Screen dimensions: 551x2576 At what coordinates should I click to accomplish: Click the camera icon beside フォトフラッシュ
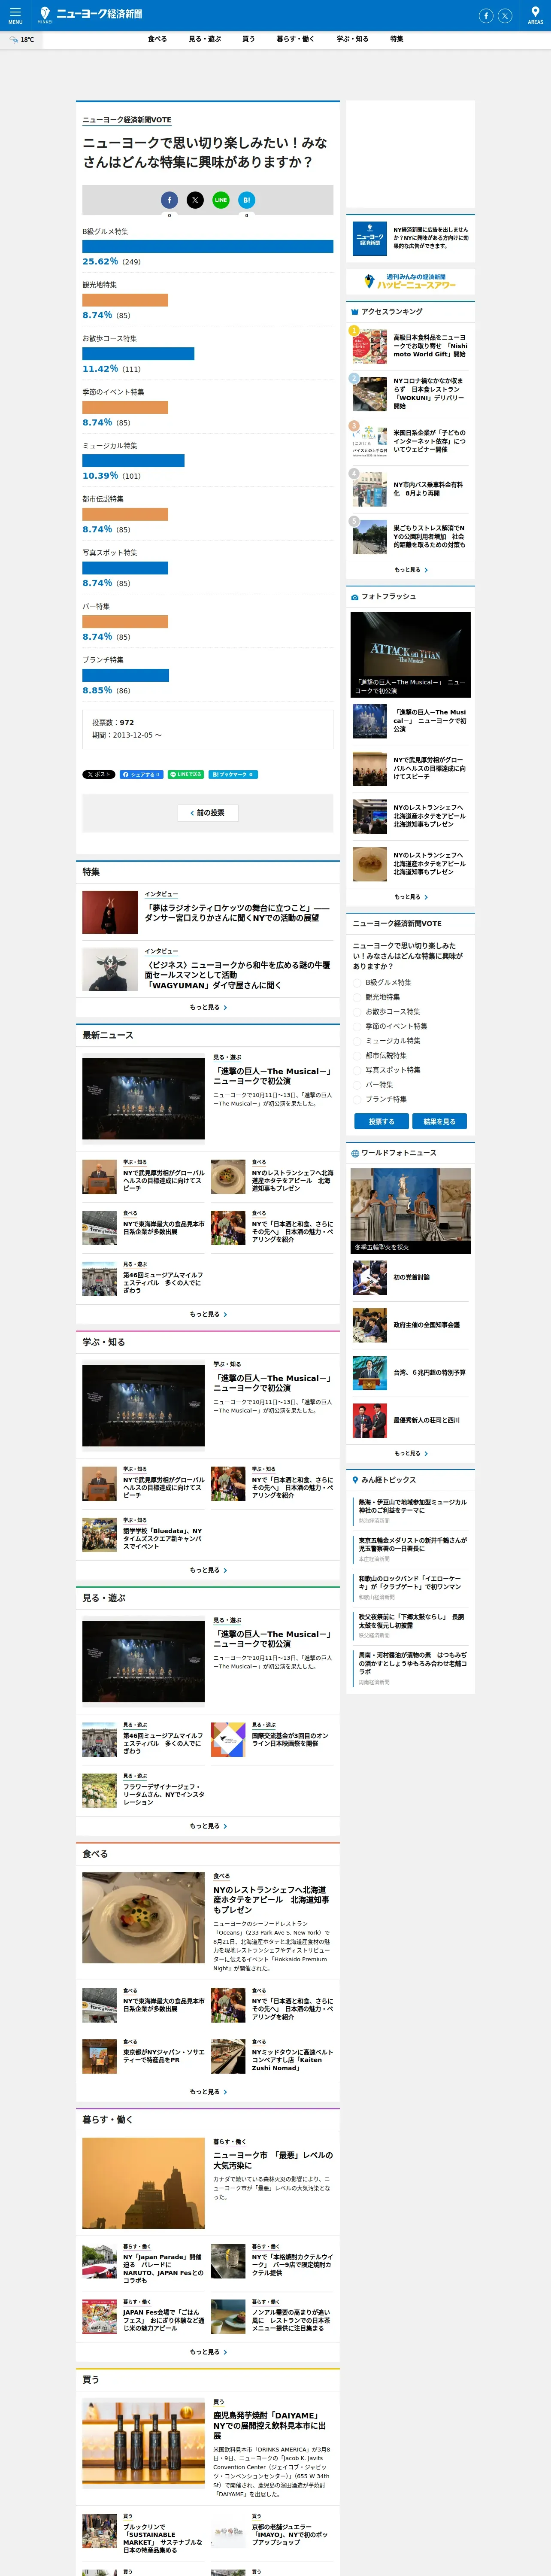(x=354, y=597)
